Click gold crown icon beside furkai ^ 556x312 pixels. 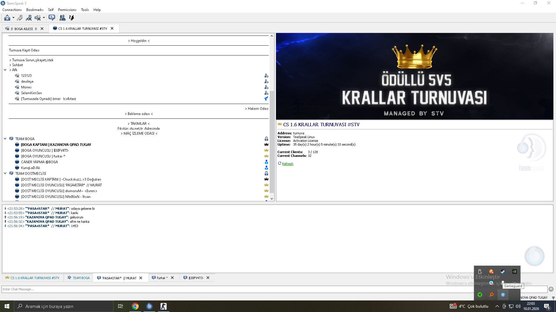click(266, 156)
